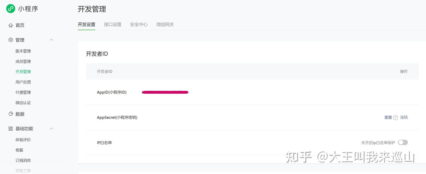Click the grid icon beside 基础功能
The width and height of the screenshot is (426, 174).
[11, 129]
